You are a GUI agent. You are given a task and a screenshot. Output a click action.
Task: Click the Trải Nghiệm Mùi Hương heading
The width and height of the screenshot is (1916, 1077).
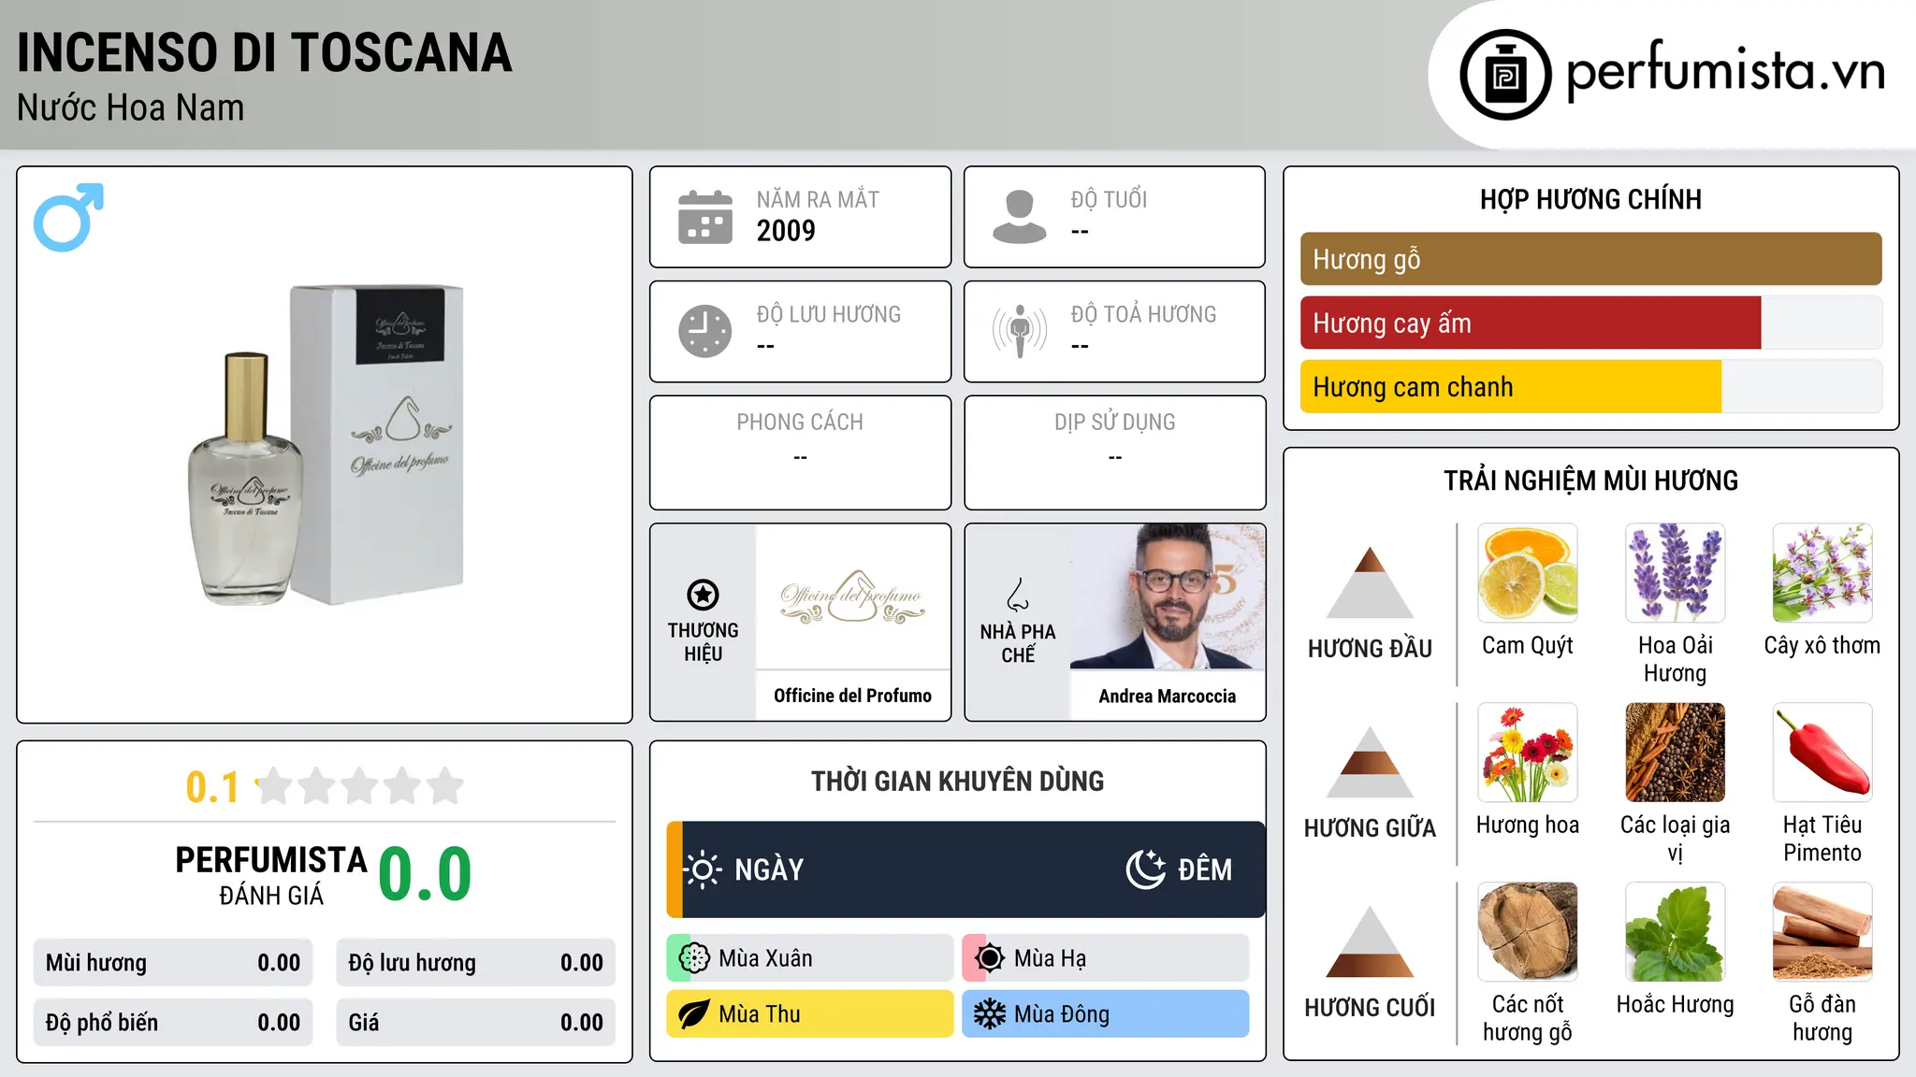point(1590,481)
